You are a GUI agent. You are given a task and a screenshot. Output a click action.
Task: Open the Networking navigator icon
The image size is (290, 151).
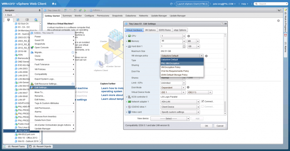(36, 19)
